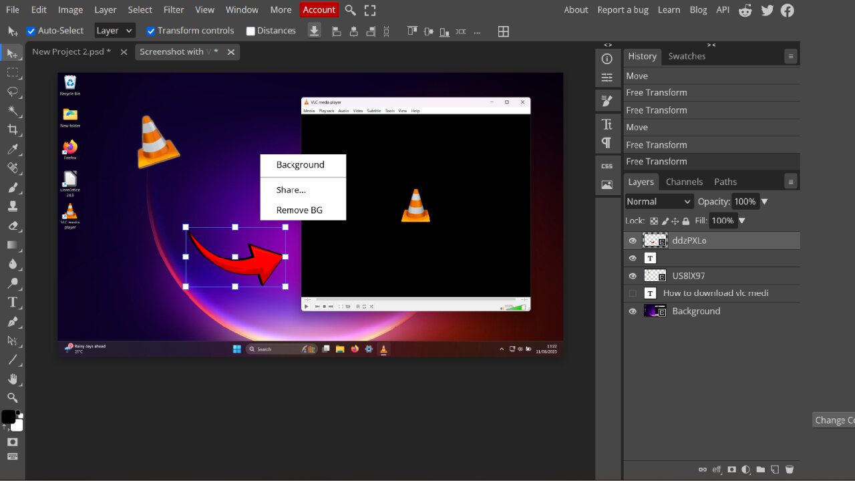Select the Zoom tool magnifier in the toolbar
Screen dimensions: 855x481
click(x=12, y=398)
